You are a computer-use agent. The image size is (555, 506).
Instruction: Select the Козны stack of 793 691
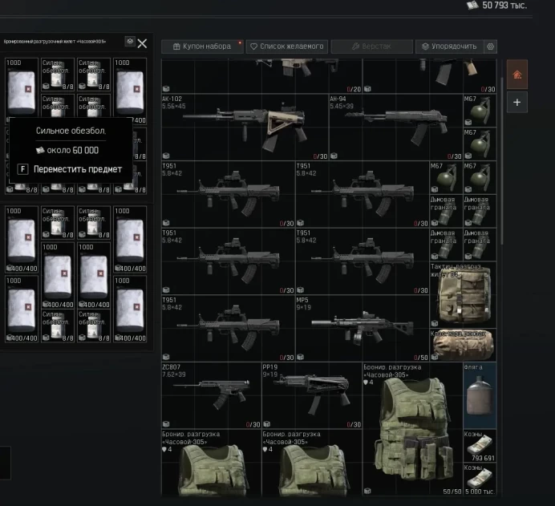pyautogui.click(x=480, y=446)
